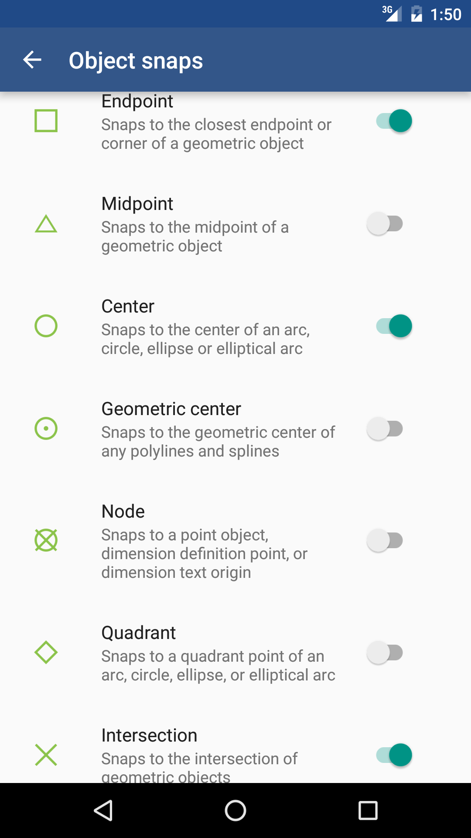Tap the back arrow in header
471x838 pixels.
click(x=32, y=60)
